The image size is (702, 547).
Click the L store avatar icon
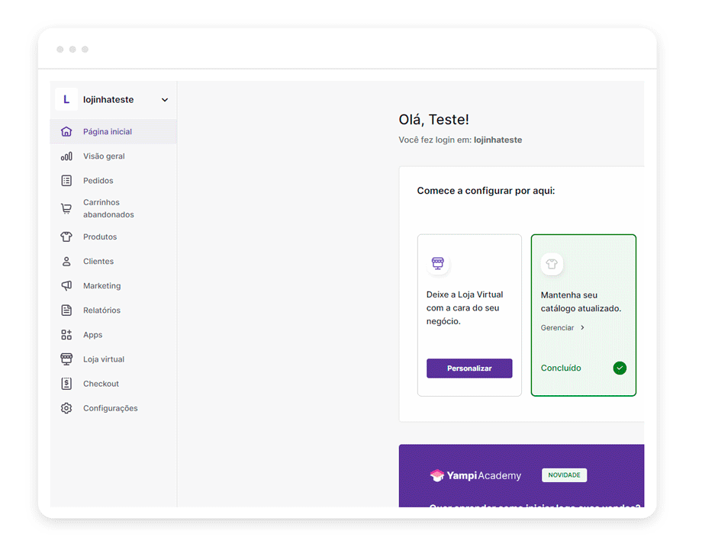66,99
